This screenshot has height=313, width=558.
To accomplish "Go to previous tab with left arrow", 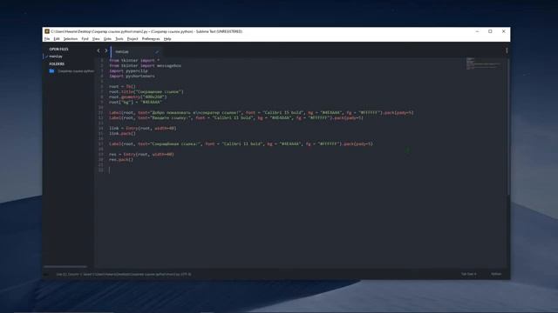I will [x=99, y=50].
